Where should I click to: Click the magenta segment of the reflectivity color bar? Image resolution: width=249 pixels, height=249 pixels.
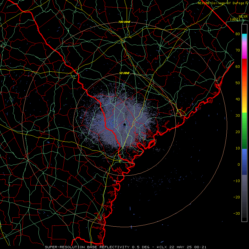click(244, 49)
